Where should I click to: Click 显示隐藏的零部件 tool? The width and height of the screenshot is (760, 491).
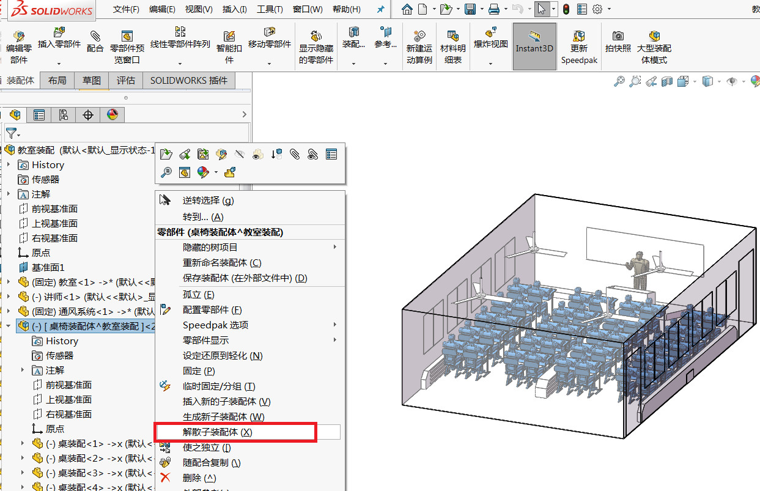[x=316, y=47]
